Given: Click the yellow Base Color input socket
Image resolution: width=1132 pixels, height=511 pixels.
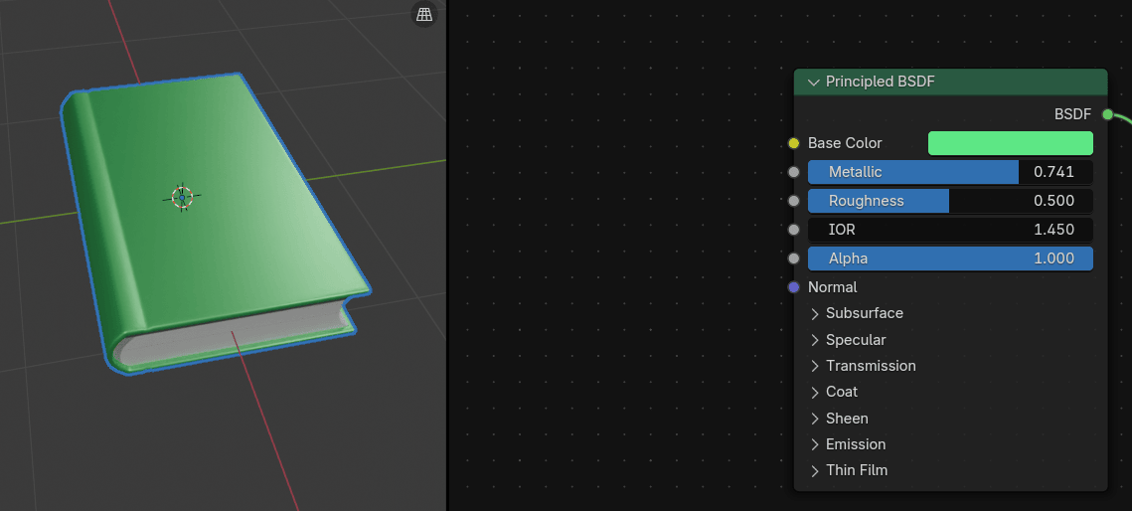Looking at the screenshot, I should click(x=793, y=143).
